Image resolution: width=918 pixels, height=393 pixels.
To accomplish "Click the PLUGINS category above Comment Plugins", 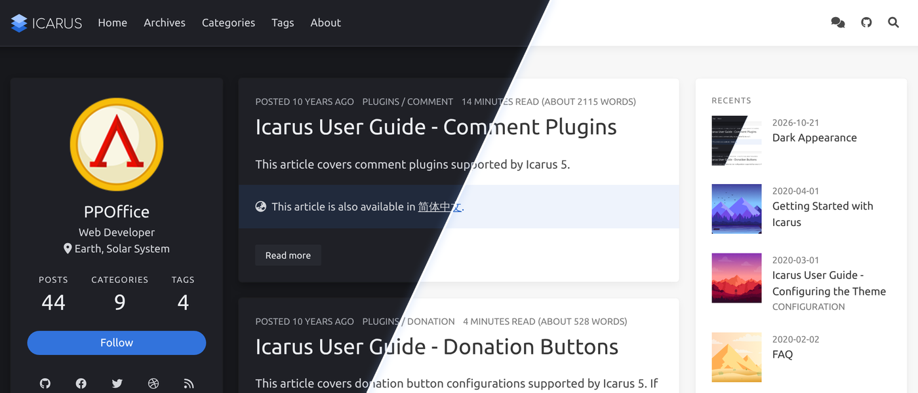I will pos(381,102).
